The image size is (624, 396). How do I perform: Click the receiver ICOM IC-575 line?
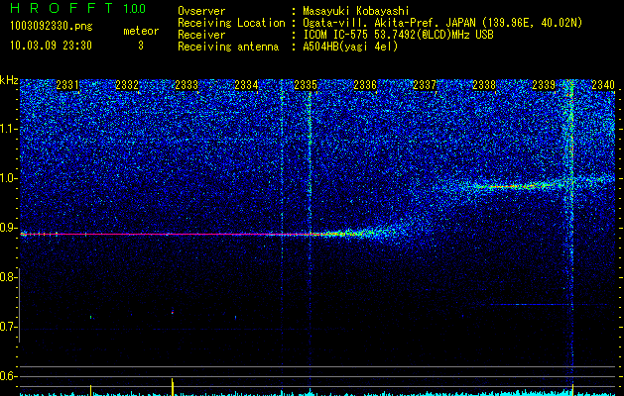[x=398, y=35]
